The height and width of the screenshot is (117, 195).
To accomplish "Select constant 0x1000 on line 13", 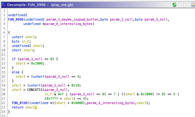I will 37,63.
